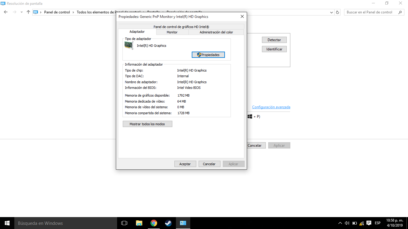Go up one folder level in Control Panel

pyautogui.click(x=28, y=12)
